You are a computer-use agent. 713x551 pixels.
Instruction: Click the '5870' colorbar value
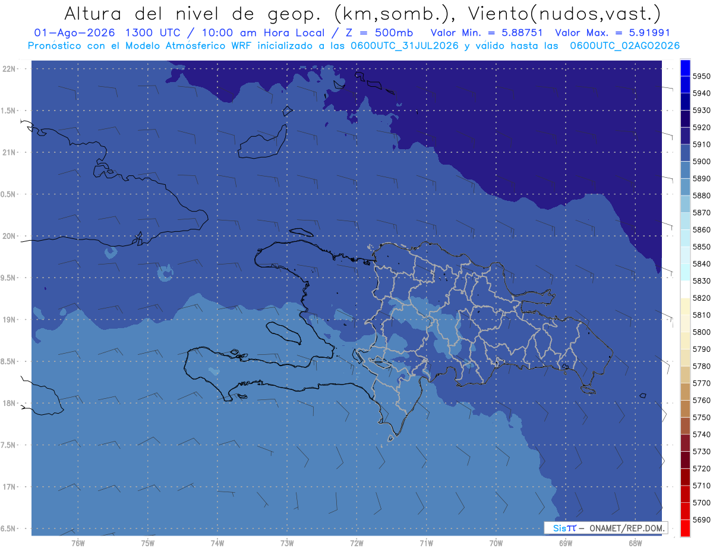coord(702,213)
